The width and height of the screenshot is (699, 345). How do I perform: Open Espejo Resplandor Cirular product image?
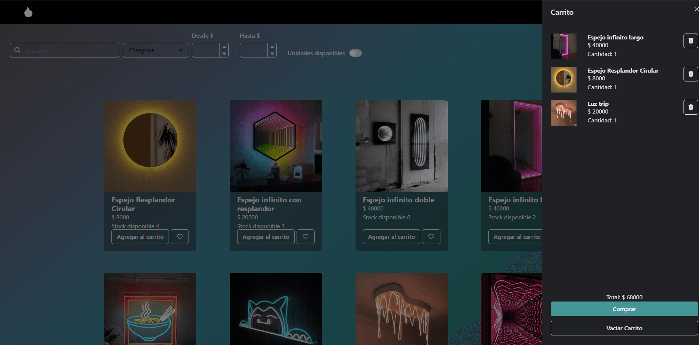(150, 146)
